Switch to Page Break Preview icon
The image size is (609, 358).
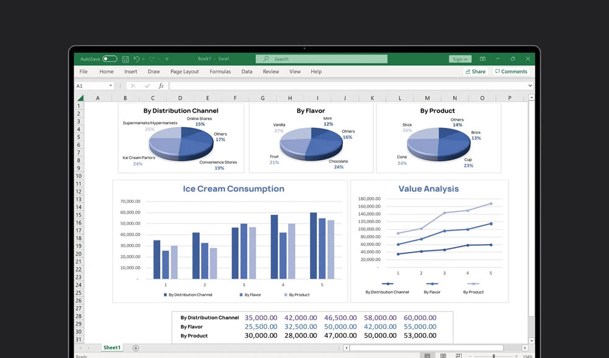click(x=459, y=356)
